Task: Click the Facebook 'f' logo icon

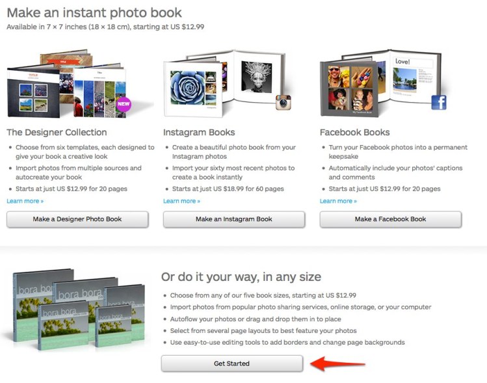Action: click(439, 103)
